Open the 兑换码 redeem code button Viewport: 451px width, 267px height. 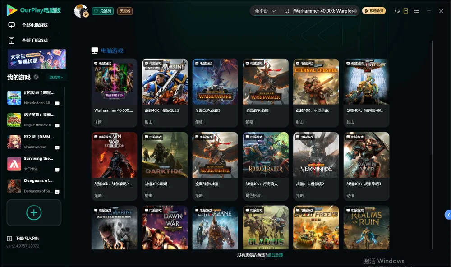(103, 11)
